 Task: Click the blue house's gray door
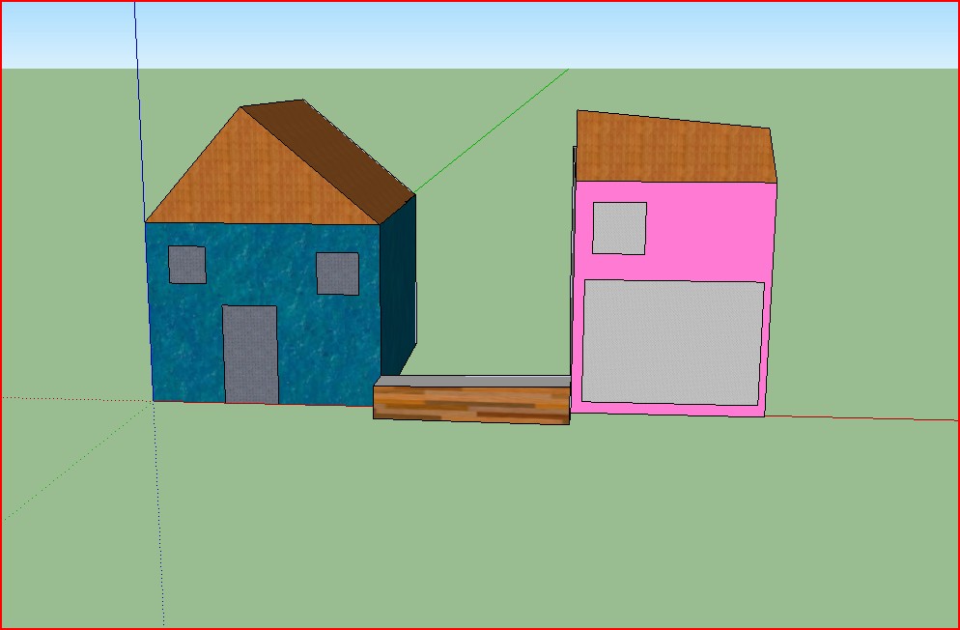(x=250, y=355)
